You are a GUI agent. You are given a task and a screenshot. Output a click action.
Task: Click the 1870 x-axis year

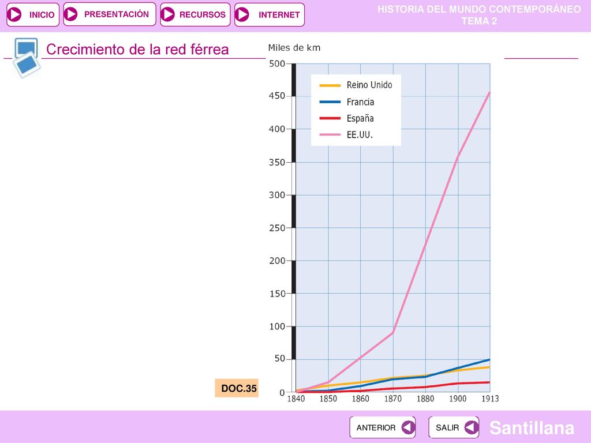[x=393, y=399]
